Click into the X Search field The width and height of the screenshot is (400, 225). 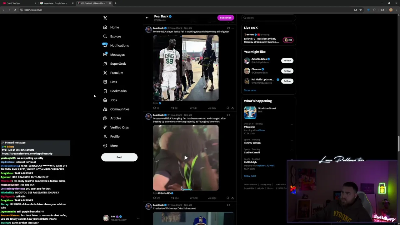269,18
